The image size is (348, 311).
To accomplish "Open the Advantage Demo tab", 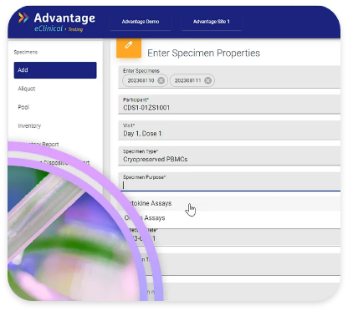I will click(141, 22).
